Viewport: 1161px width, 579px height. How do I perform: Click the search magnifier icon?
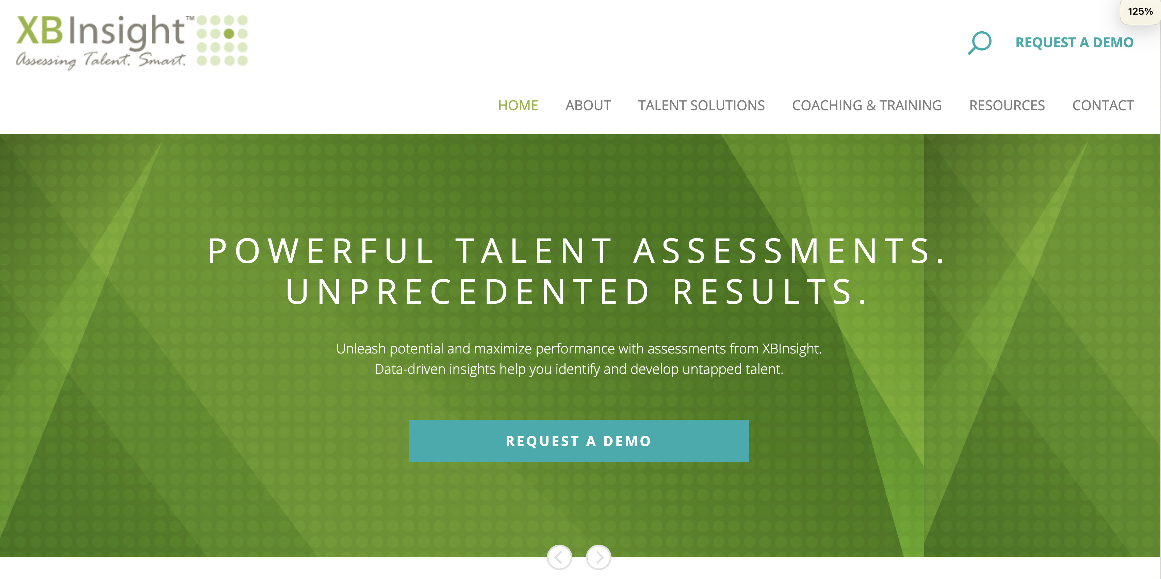click(977, 42)
